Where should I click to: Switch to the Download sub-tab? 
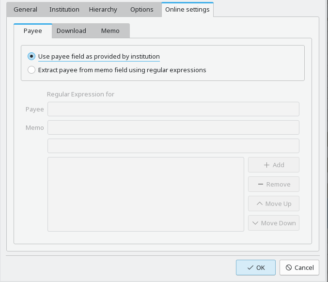tap(71, 31)
